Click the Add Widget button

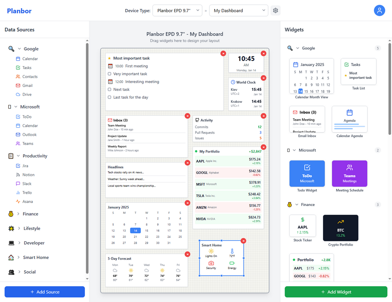[336, 292]
